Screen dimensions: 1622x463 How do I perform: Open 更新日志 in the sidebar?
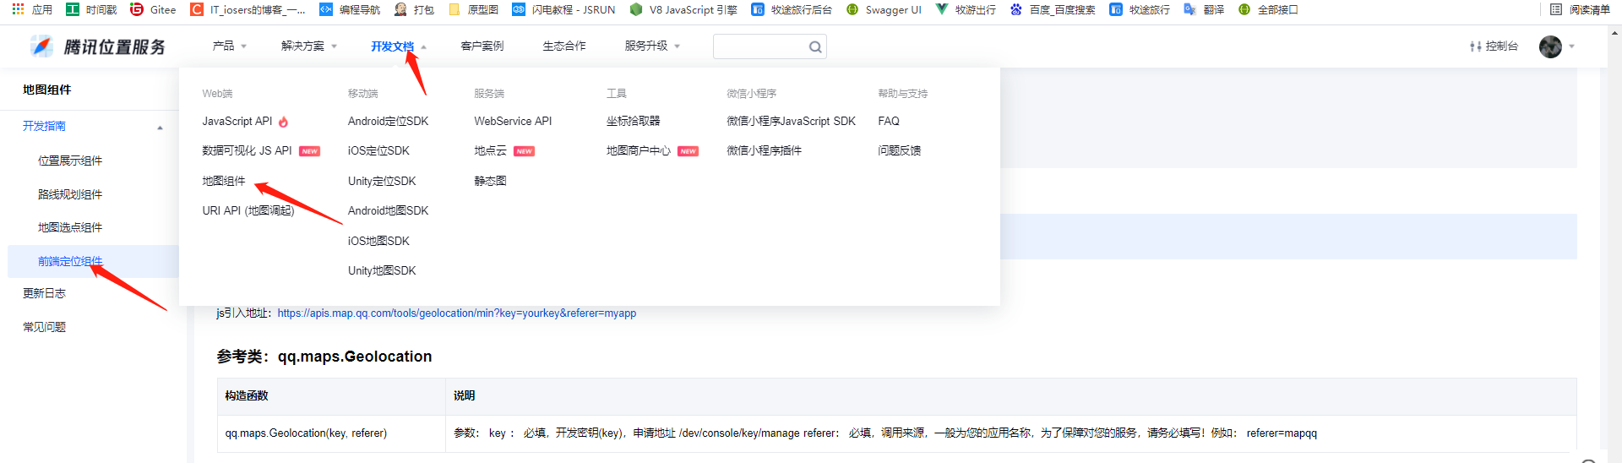(x=44, y=294)
